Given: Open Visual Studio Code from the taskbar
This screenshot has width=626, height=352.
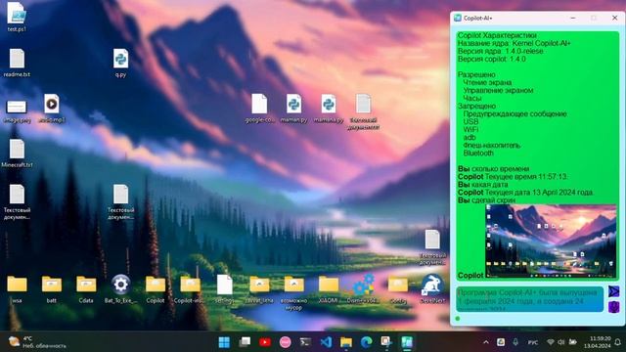Looking at the screenshot, I should pos(326,342).
